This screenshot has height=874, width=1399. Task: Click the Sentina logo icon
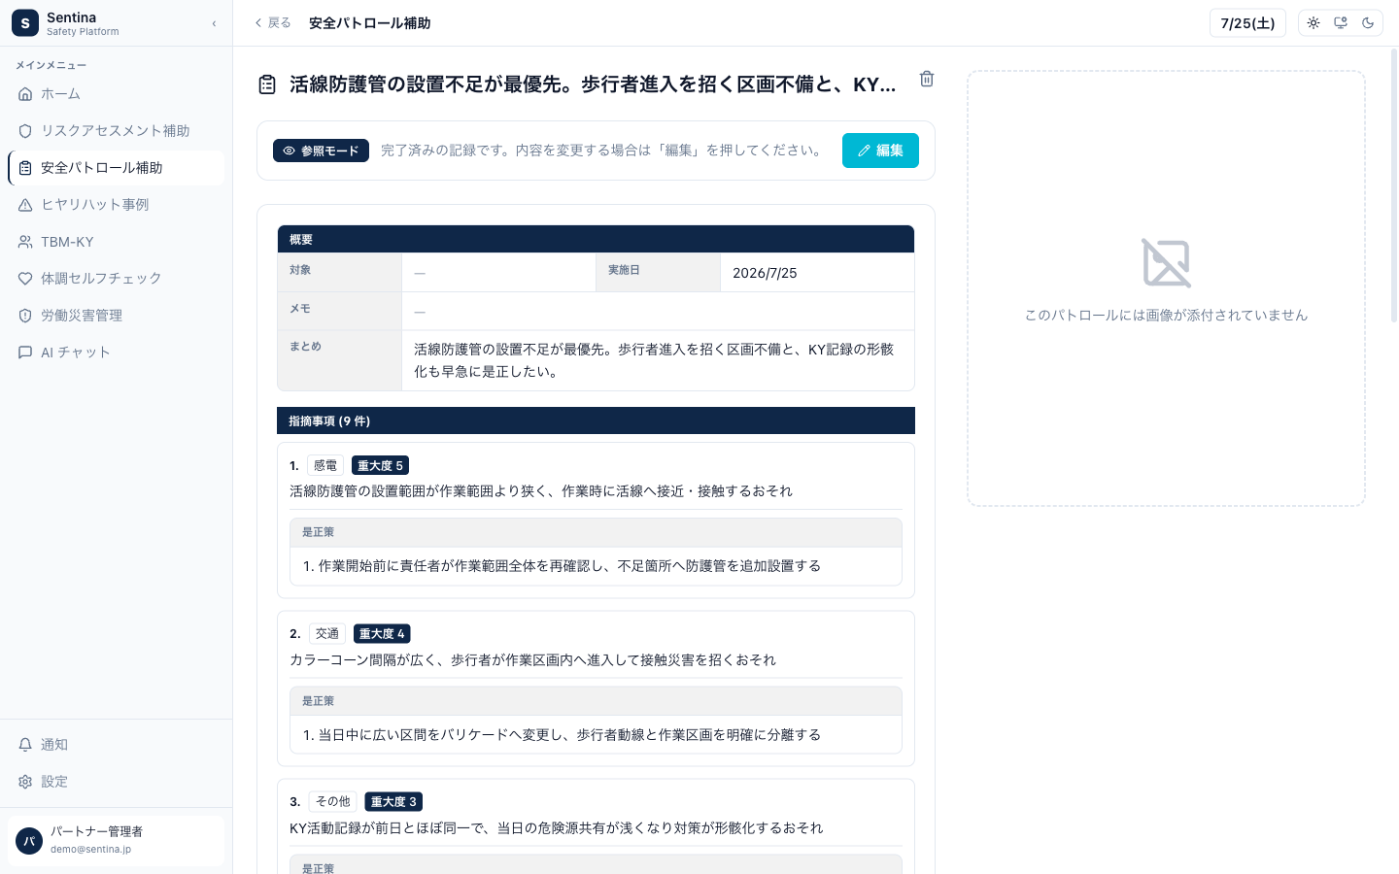point(25,23)
